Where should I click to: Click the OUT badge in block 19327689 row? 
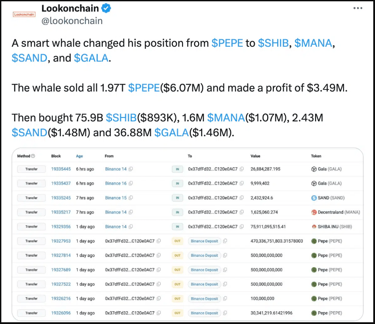(x=177, y=270)
